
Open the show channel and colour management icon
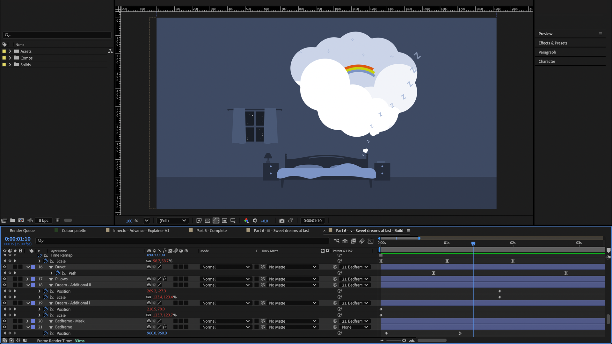point(246,221)
